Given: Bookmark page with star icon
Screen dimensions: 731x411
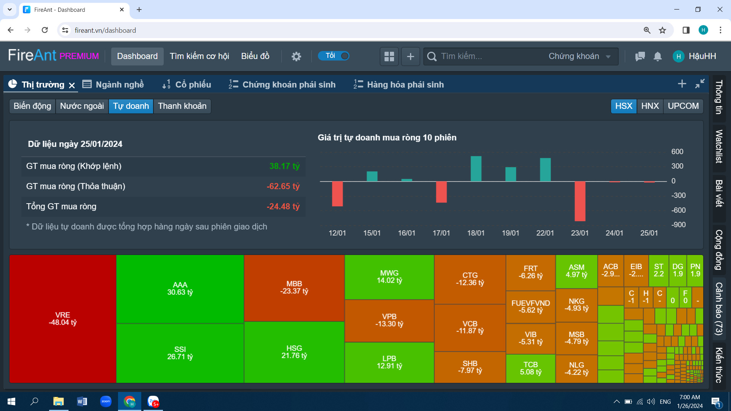Looking at the screenshot, I should point(662,30).
